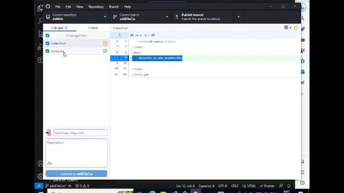Open the View menu
The height and width of the screenshot is (193, 344).
(80, 6)
